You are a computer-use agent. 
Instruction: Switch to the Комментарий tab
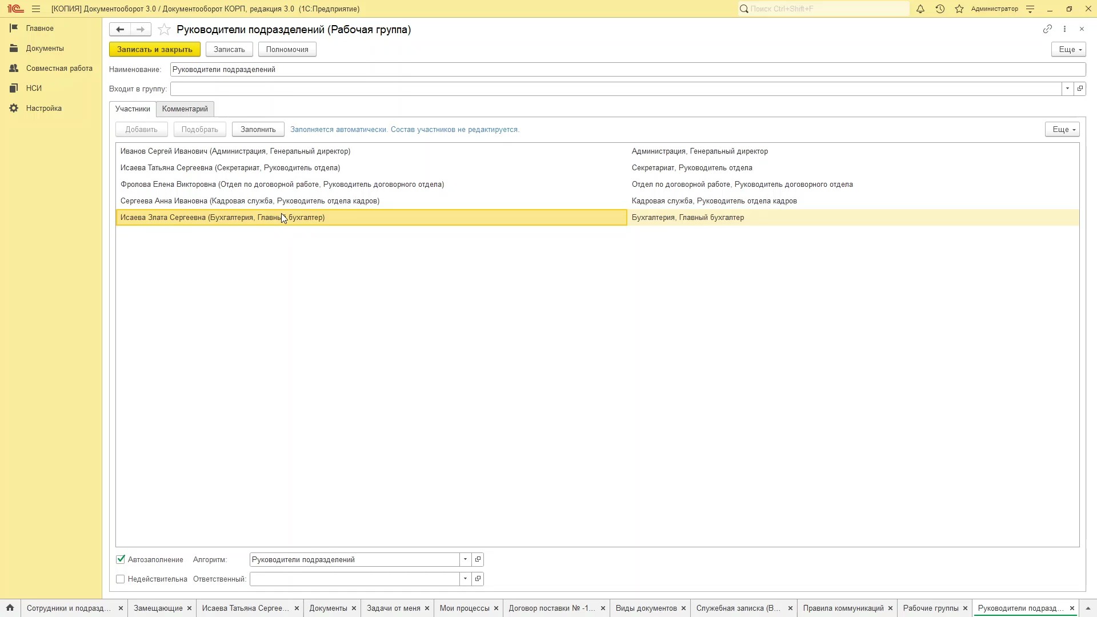[x=185, y=109]
